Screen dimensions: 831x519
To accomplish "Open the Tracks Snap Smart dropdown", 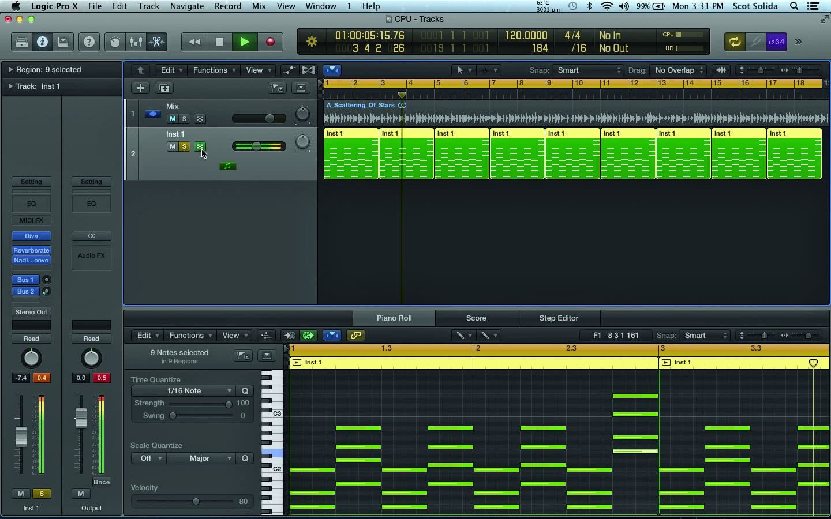I will click(587, 70).
